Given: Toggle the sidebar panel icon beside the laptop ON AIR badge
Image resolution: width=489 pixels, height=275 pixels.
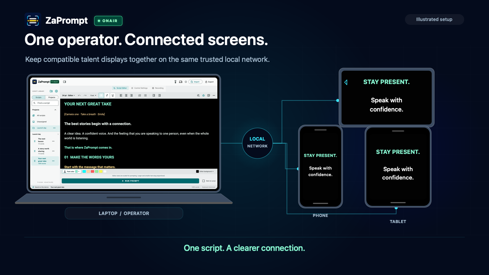Looking at the screenshot, I should 65,82.
